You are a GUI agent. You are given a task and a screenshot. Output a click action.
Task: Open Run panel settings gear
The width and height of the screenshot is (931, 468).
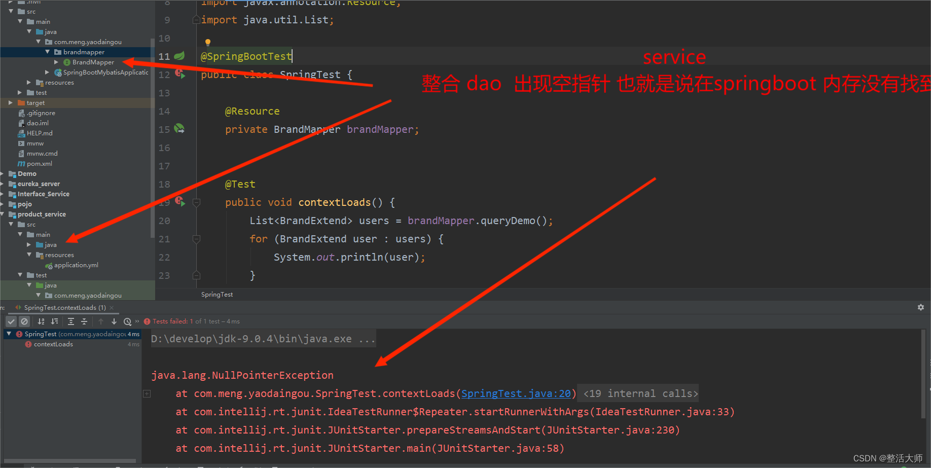(x=921, y=307)
